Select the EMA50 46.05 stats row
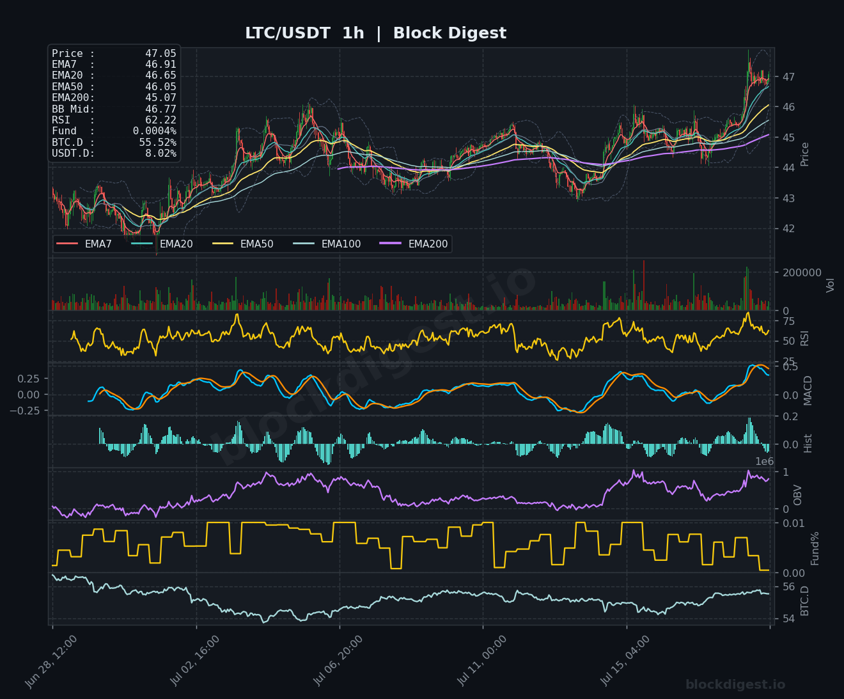 [114, 87]
